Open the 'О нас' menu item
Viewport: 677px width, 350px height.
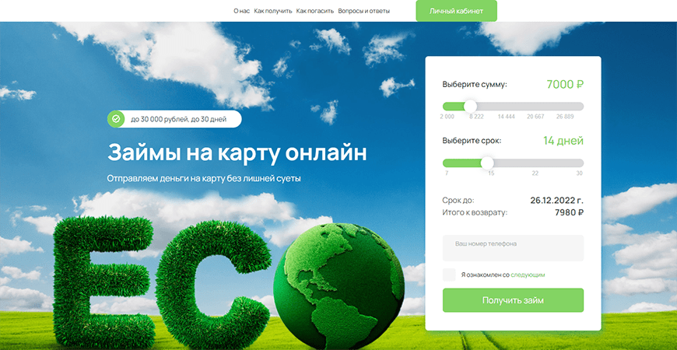click(x=241, y=11)
